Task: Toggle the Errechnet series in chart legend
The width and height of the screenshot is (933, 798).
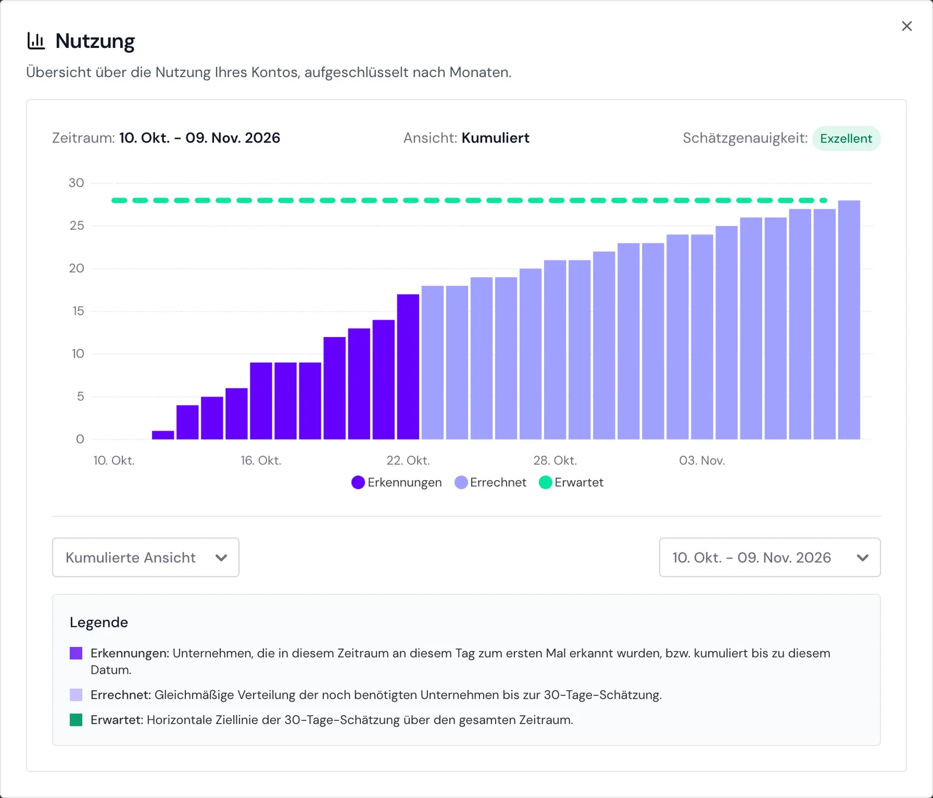Action: (x=490, y=482)
